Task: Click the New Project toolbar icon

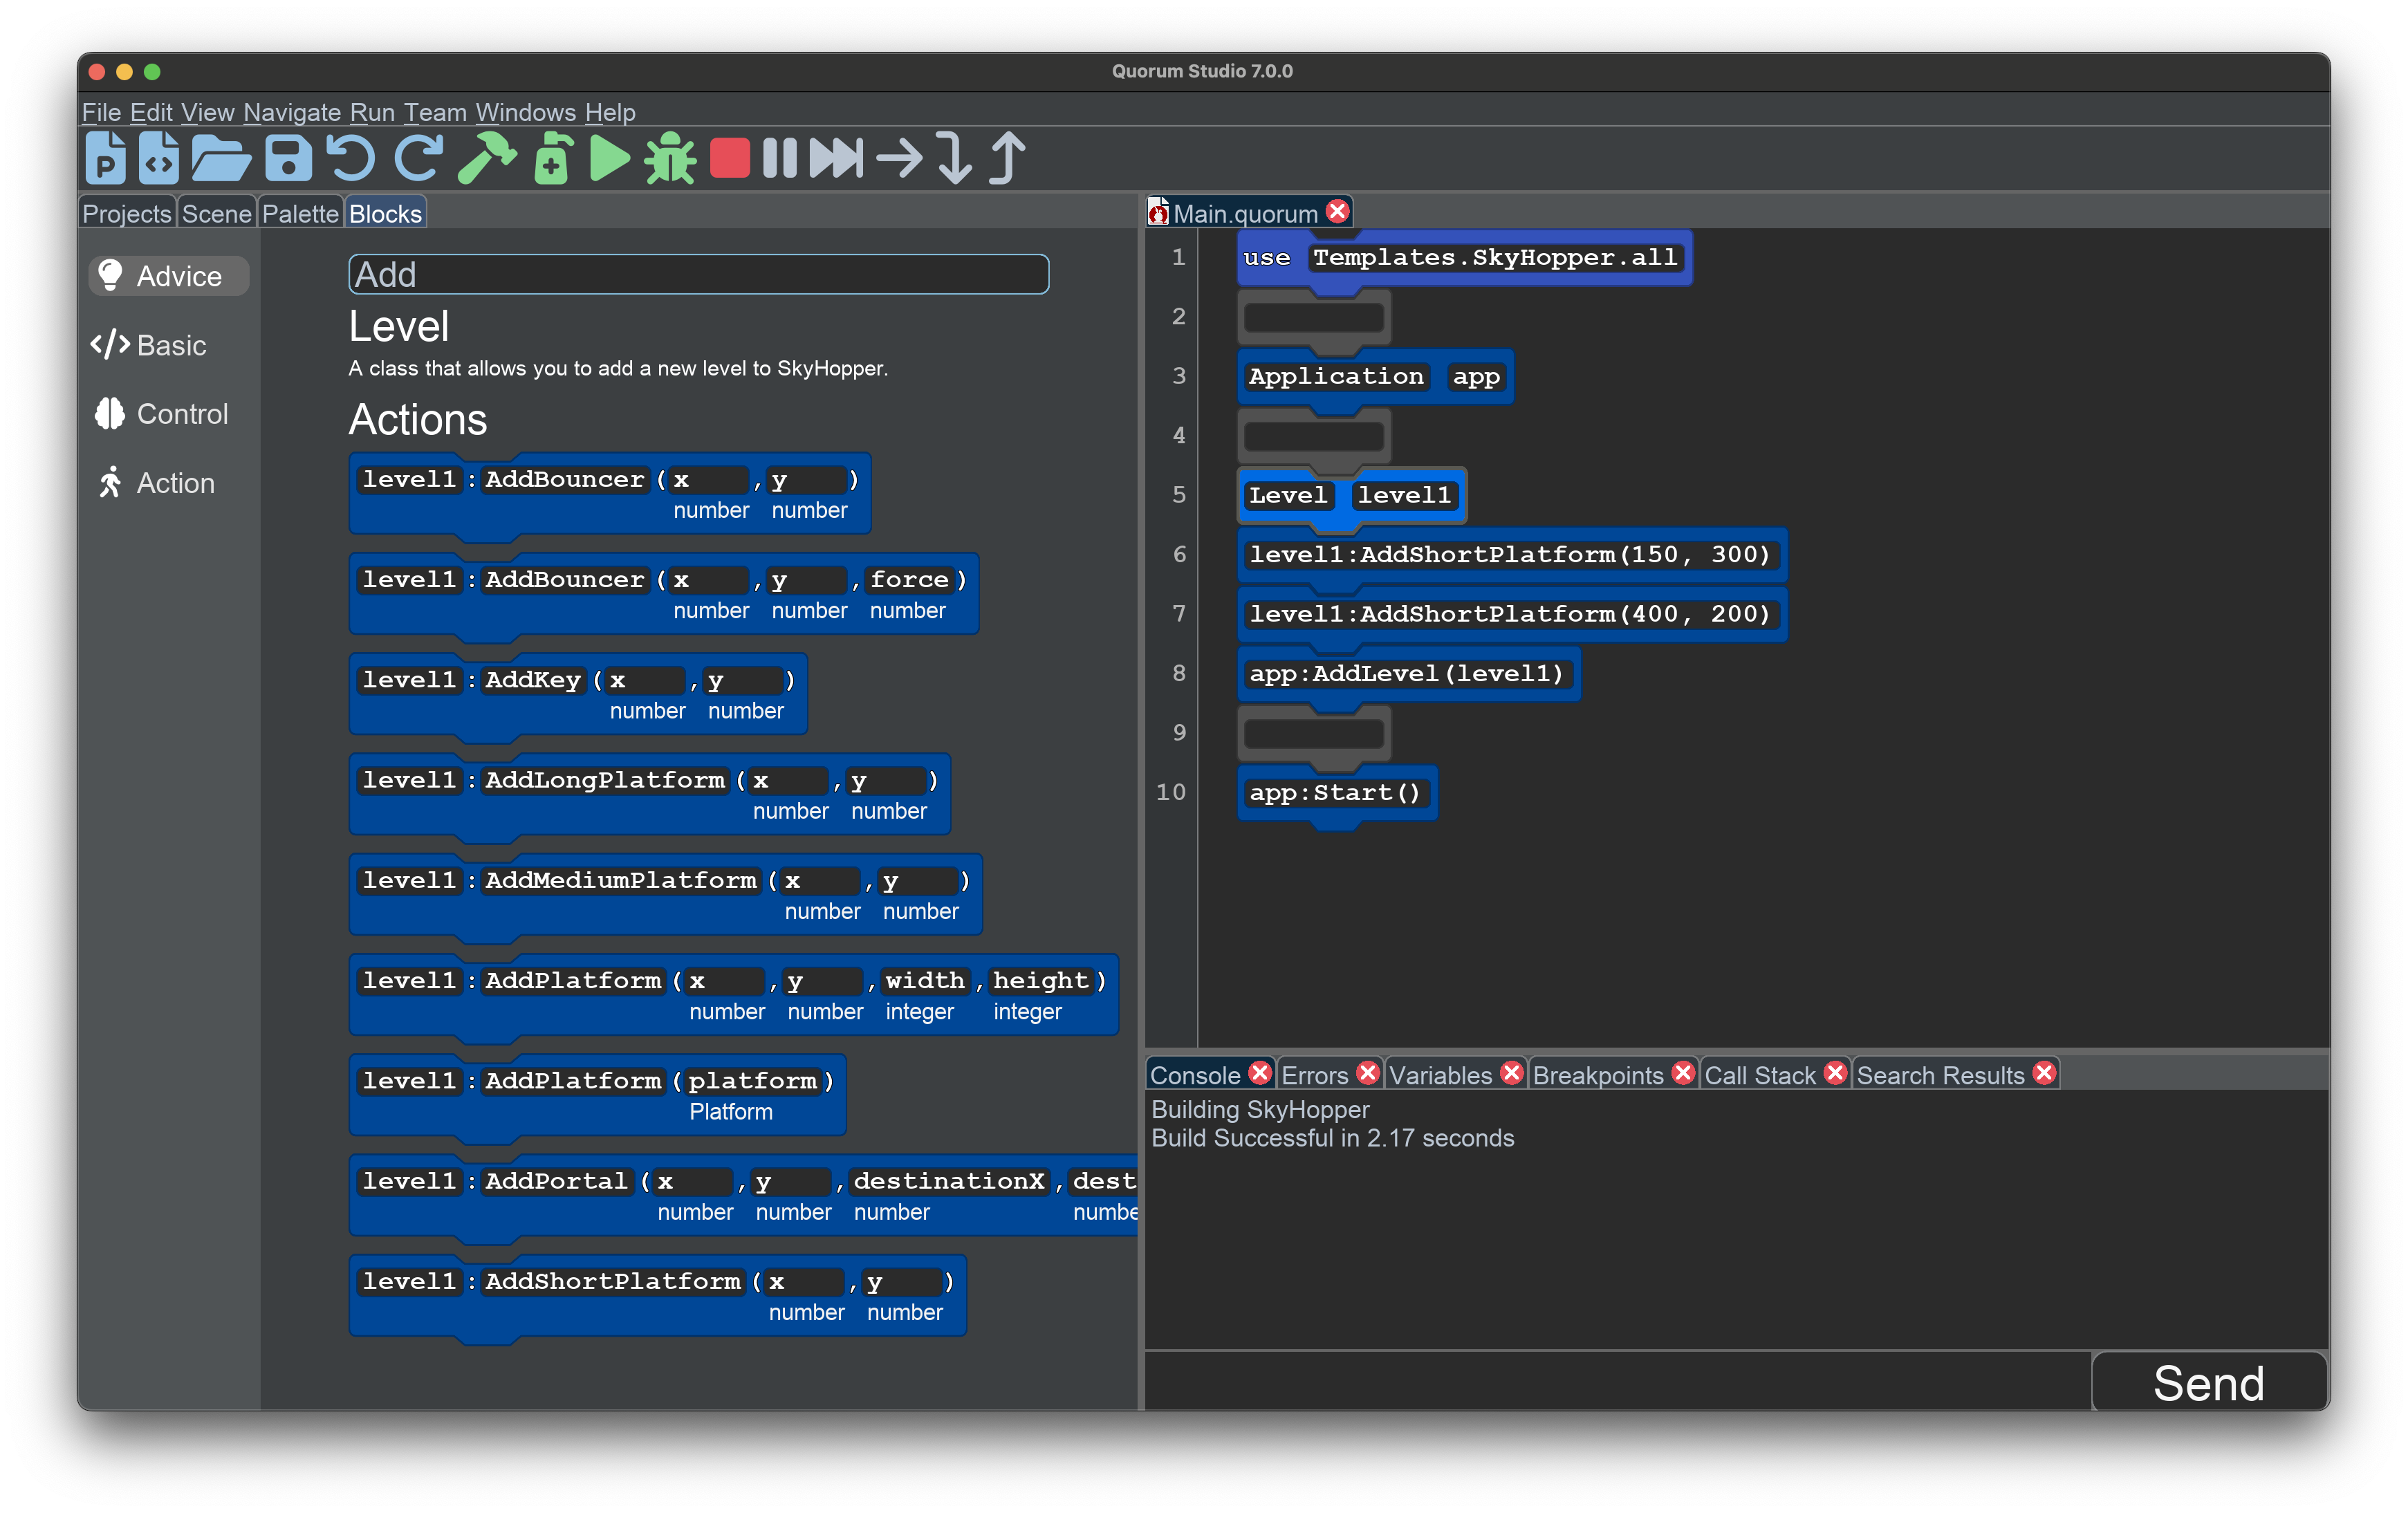Action: (105, 158)
